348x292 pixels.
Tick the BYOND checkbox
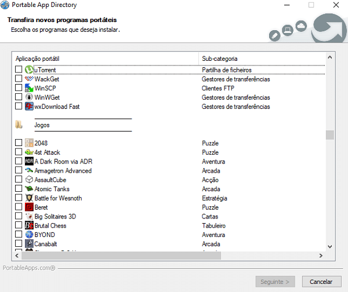19,234
